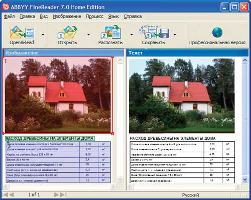Image resolution: width=251 pixels, height=200 pixels.
Task: Open the Правка menu
Action: pos(27,17)
